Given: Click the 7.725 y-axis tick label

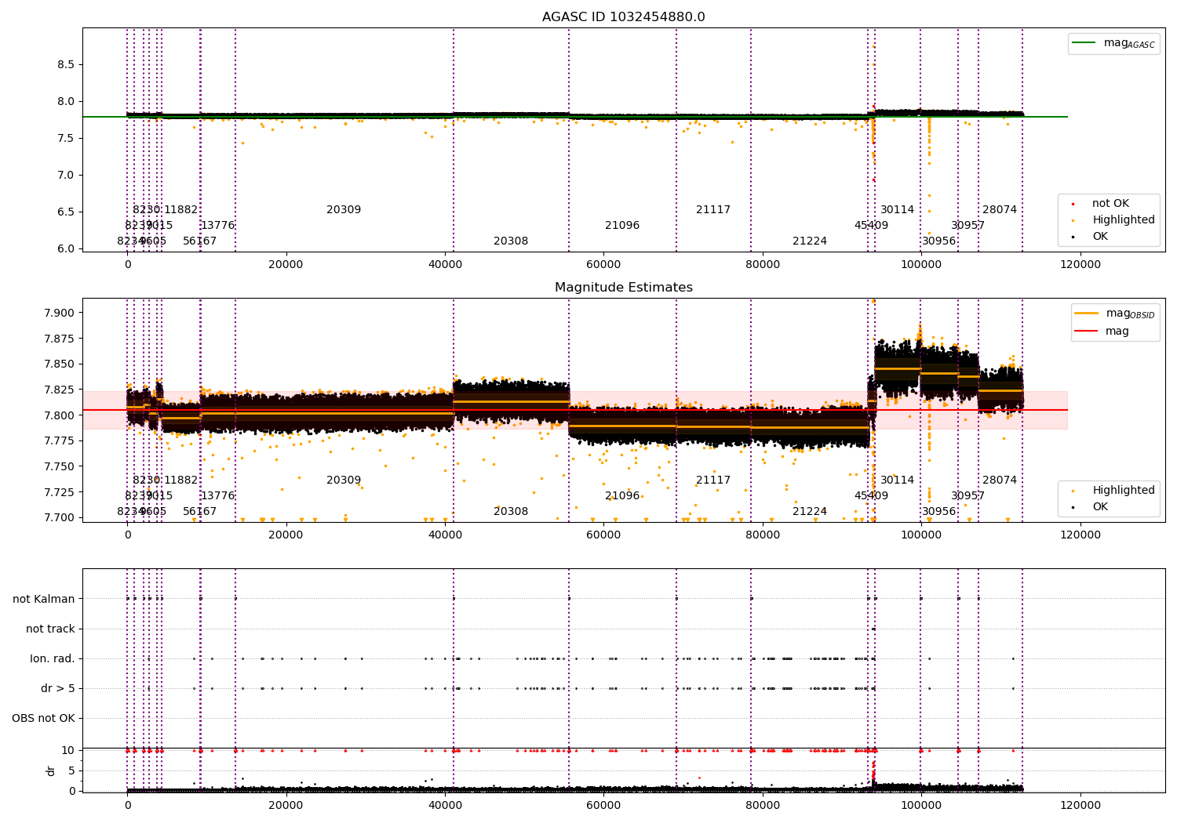Looking at the screenshot, I should 58,492.
